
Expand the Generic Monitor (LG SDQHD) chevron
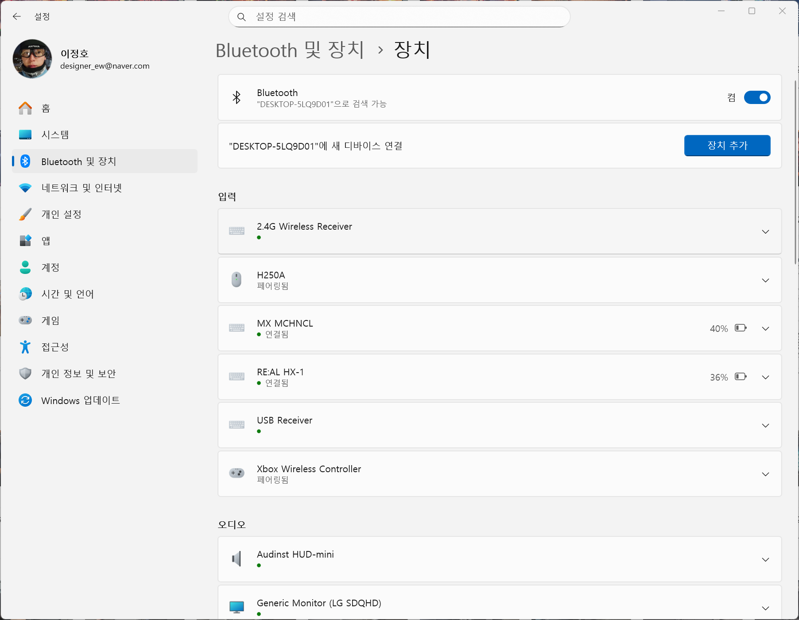point(765,608)
